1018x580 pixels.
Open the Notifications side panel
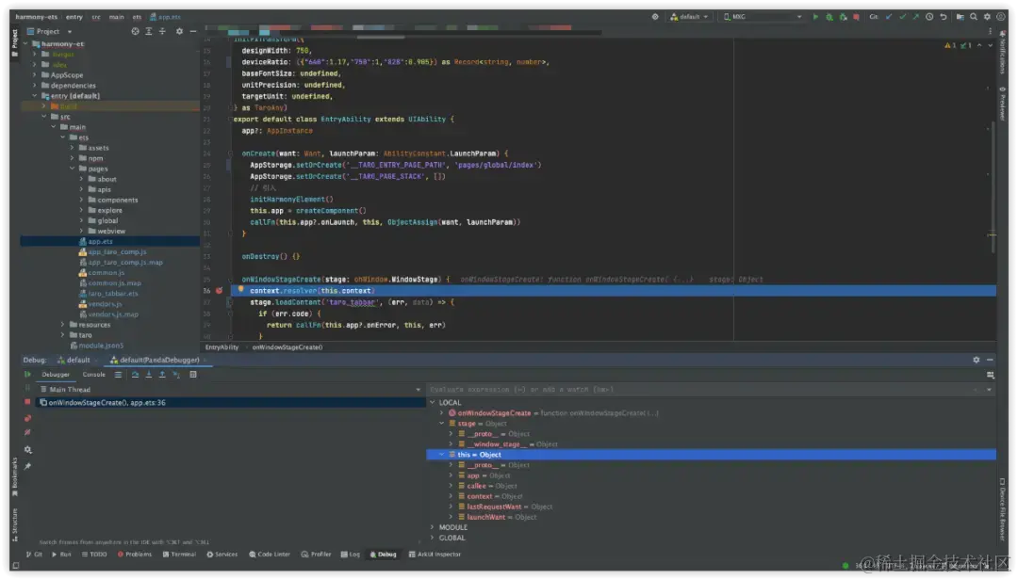(1002, 52)
